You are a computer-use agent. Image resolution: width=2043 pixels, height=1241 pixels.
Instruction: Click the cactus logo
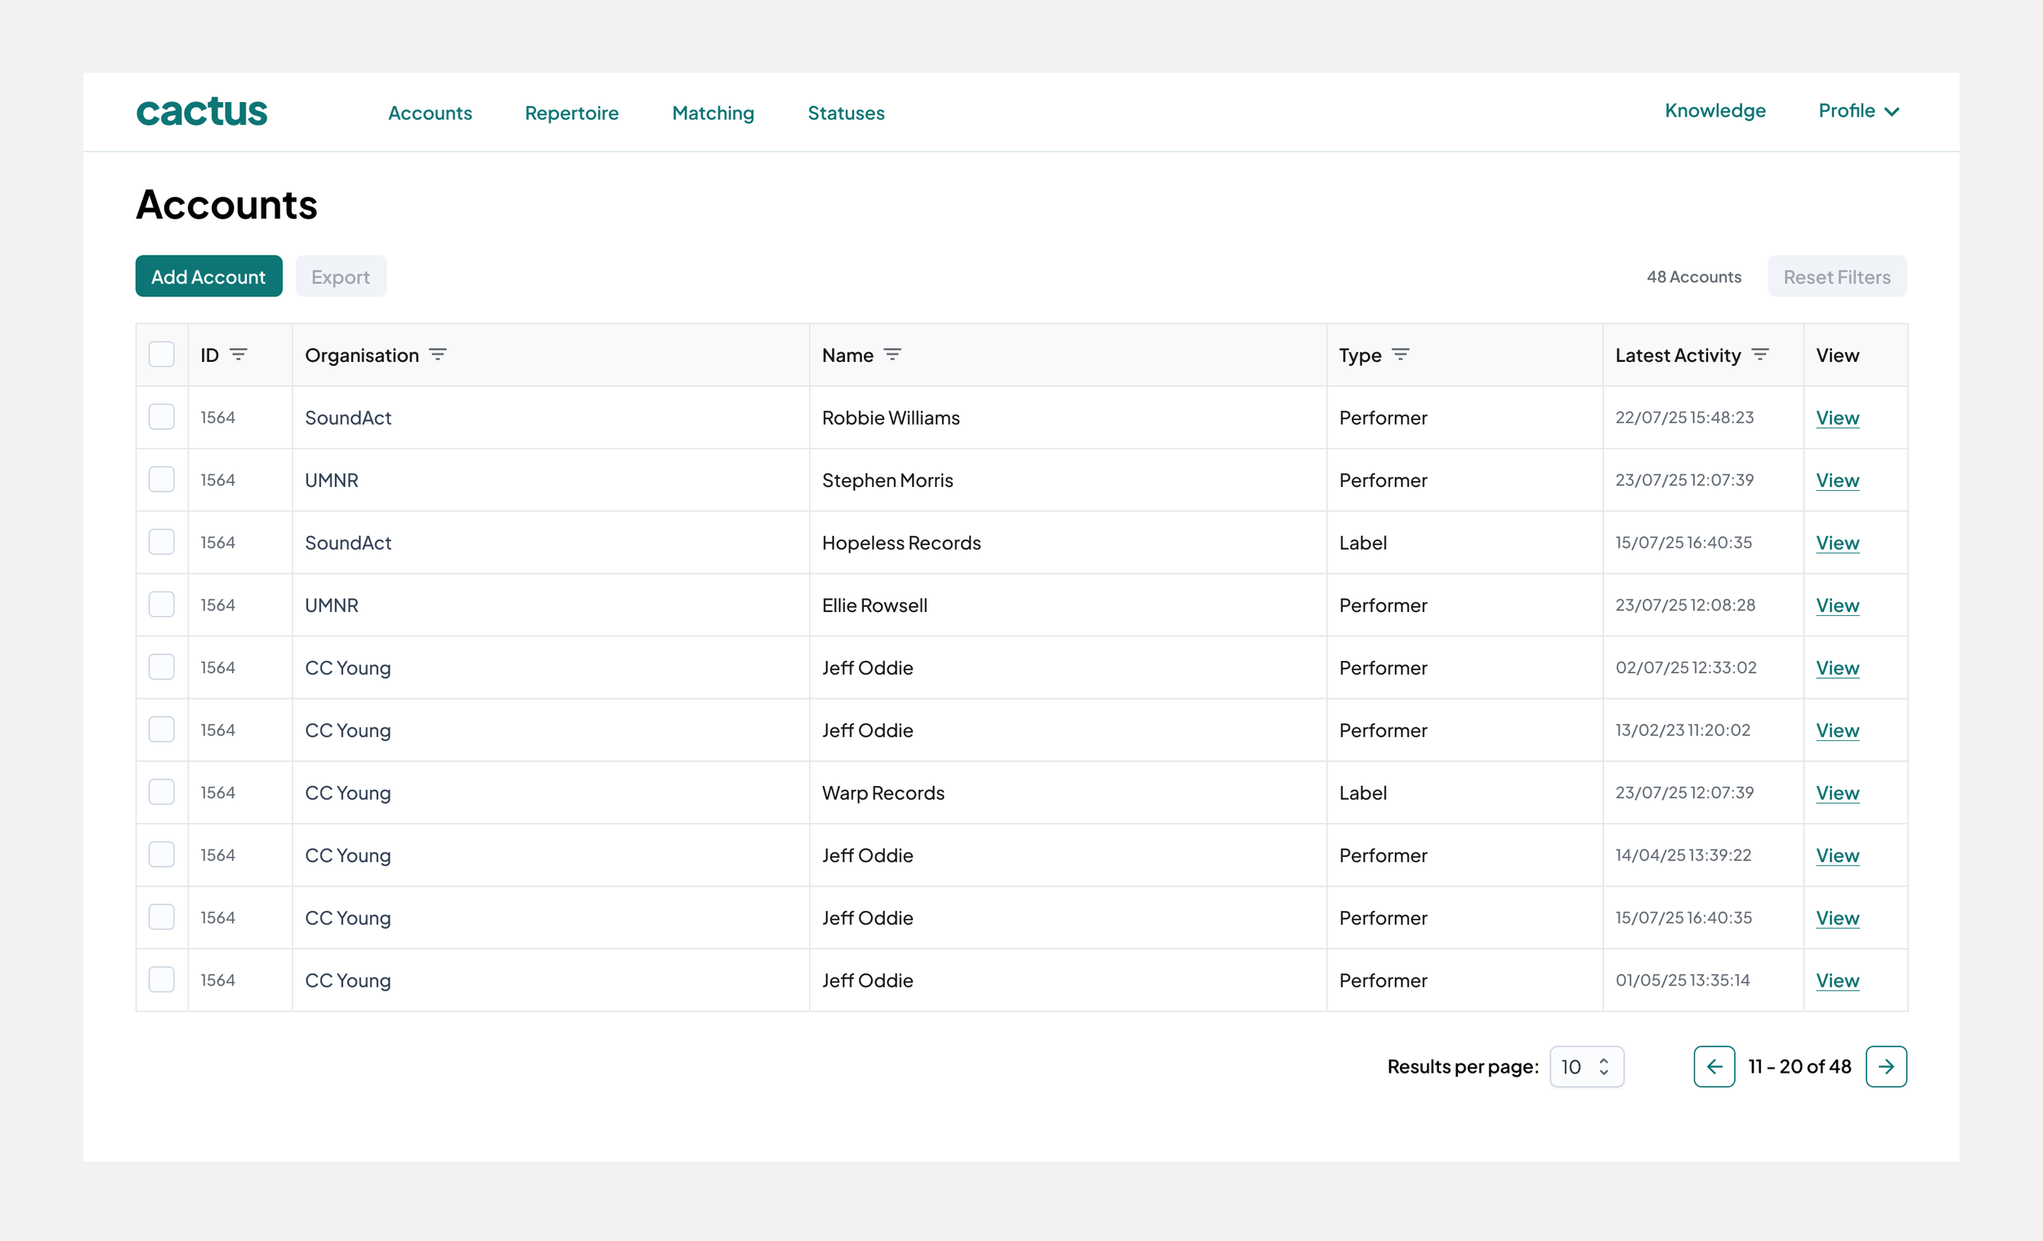202,112
